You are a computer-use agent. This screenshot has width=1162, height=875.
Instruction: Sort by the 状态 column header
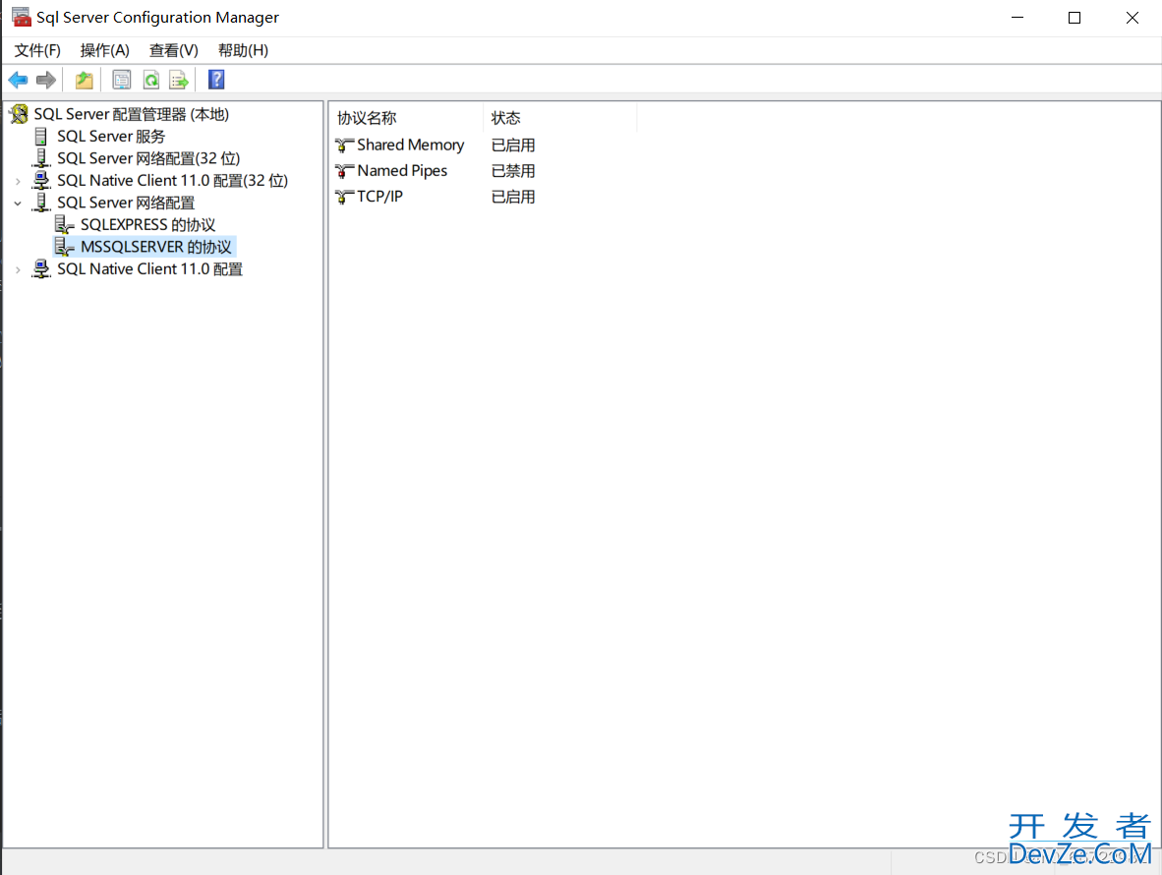(559, 118)
